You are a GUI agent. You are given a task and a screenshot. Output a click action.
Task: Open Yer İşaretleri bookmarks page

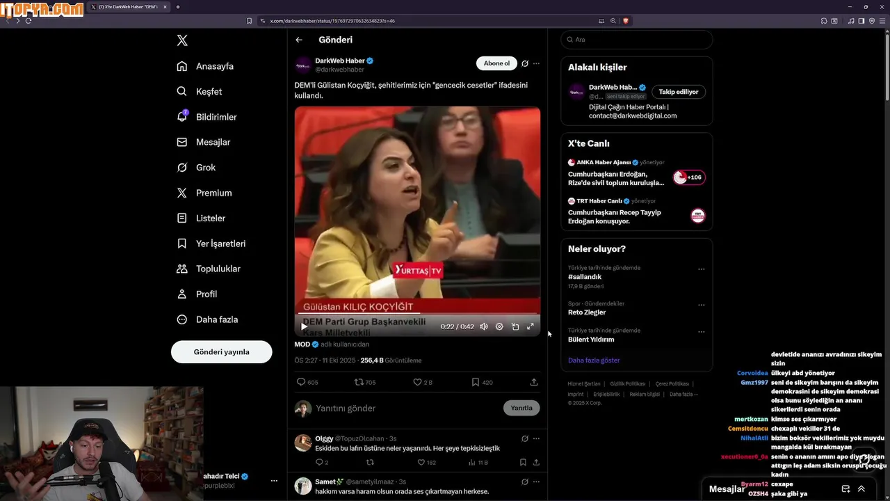click(211, 244)
